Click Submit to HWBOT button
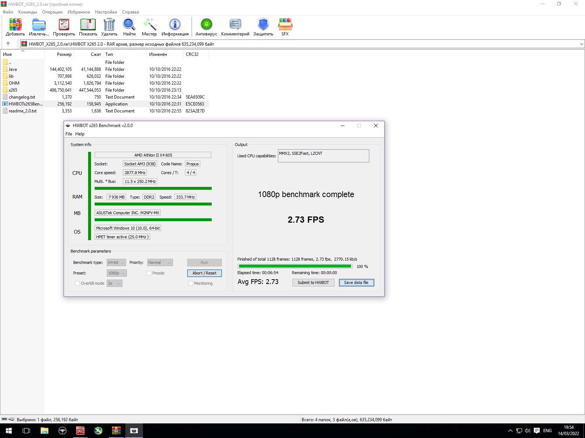The image size is (585, 438). (313, 283)
